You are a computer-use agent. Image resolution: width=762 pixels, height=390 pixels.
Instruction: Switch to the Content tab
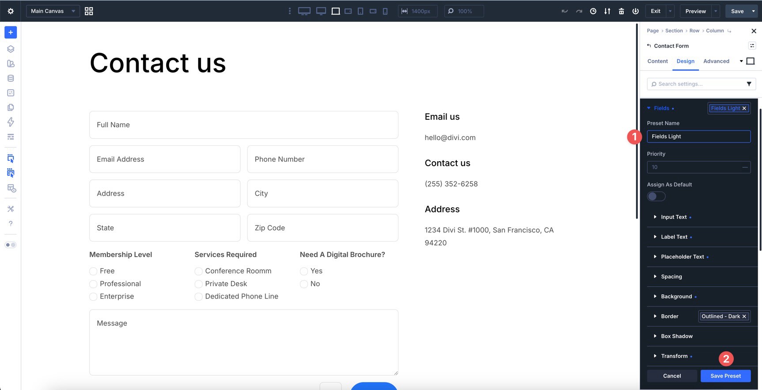pyautogui.click(x=657, y=61)
